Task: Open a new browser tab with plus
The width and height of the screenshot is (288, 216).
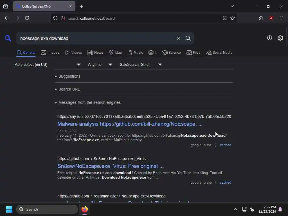Action: pos(81,6)
